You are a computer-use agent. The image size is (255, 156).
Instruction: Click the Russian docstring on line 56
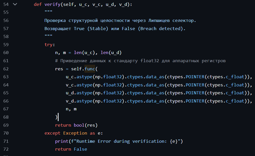tap(120, 21)
